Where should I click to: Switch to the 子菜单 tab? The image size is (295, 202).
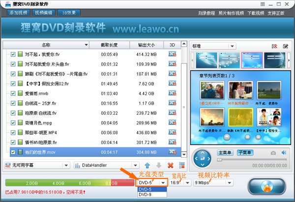(x=245, y=152)
